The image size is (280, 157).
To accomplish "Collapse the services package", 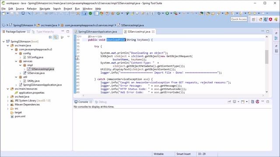I will [x=16, y=61].
